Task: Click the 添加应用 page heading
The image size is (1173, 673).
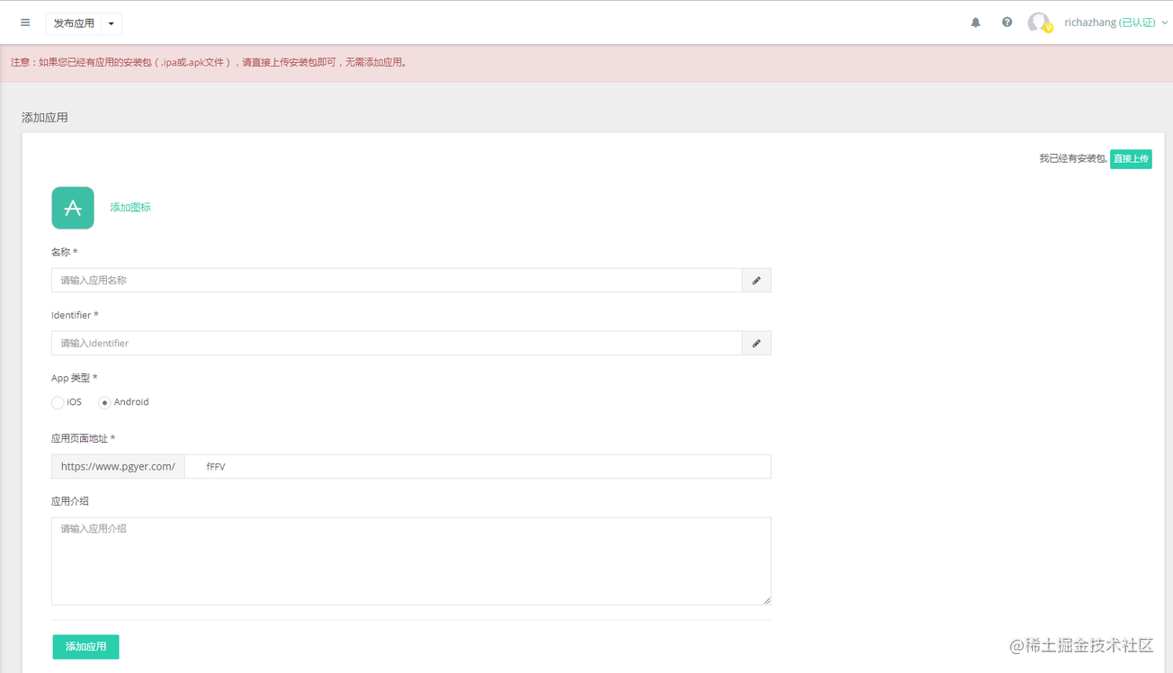Action: (45, 118)
